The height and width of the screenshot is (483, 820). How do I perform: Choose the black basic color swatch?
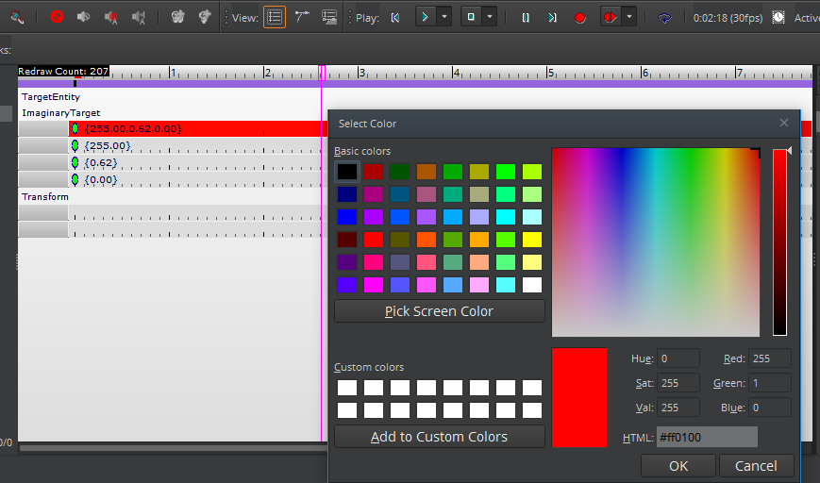pyautogui.click(x=347, y=172)
